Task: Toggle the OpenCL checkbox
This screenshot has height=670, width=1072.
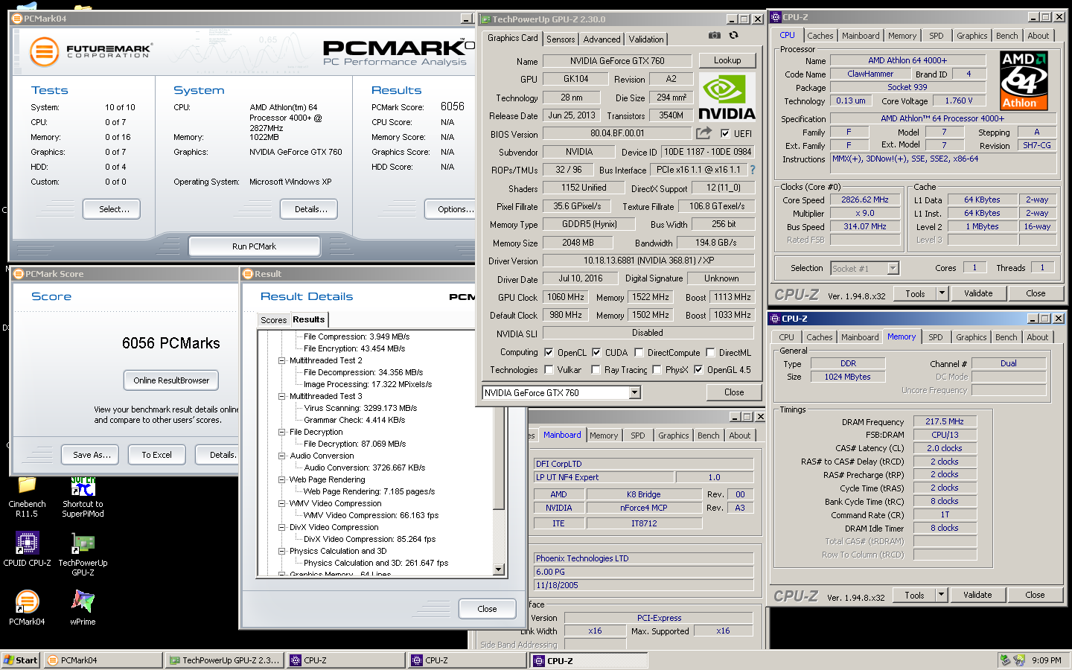Action: 549,353
